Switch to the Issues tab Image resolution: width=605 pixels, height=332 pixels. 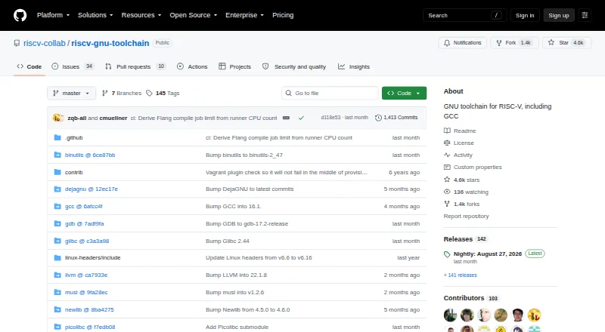coord(73,66)
